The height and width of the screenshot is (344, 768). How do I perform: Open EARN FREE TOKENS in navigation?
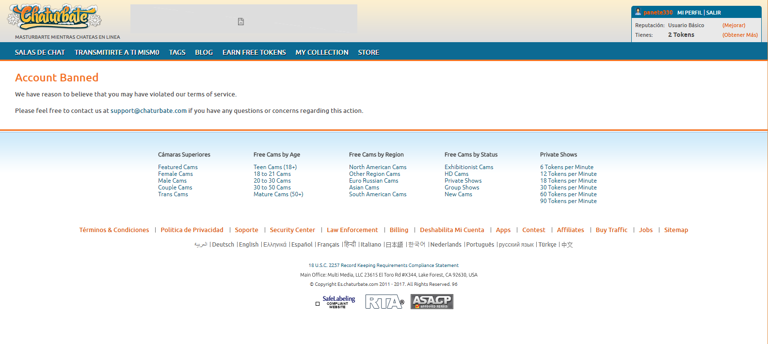pyautogui.click(x=254, y=52)
